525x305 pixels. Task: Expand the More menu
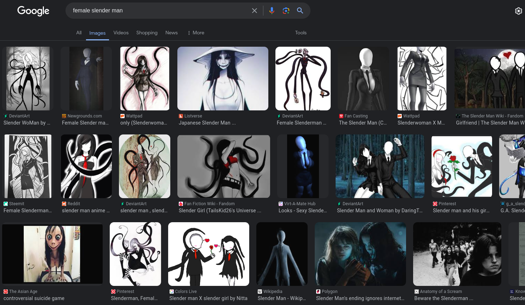coord(196,33)
